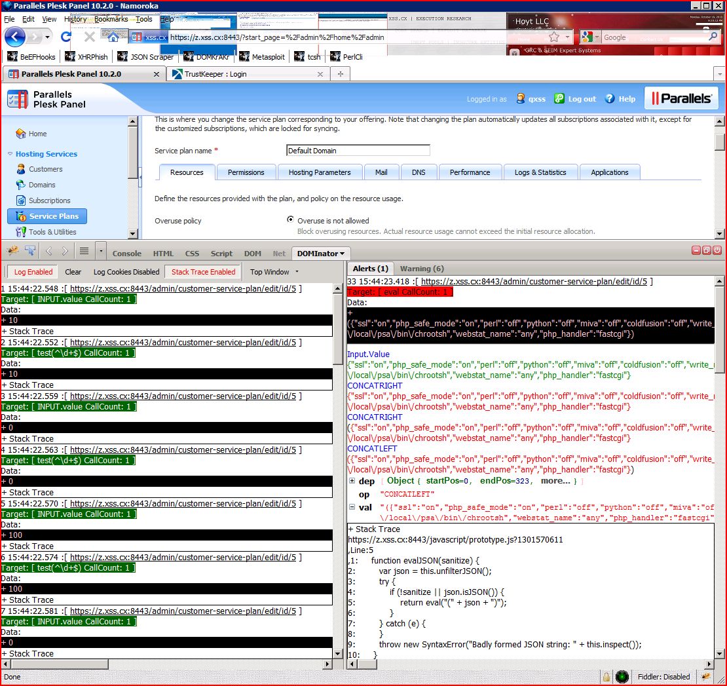Click the green status icon in status bar
Viewport: 727px width, 686px height.
622,677
